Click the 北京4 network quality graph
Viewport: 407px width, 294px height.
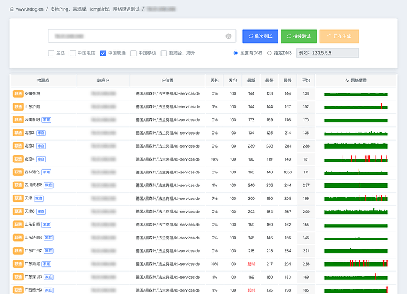(356, 159)
